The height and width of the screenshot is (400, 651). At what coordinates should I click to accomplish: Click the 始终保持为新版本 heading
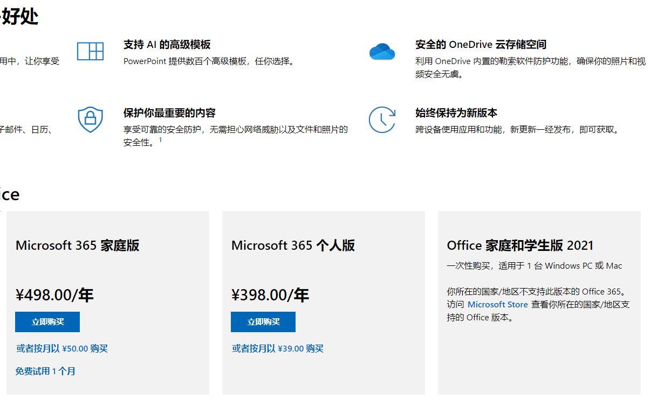click(456, 113)
